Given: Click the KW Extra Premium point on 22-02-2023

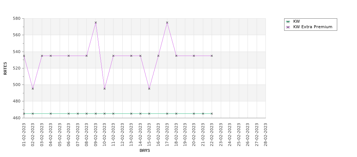Looking at the screenshot, I should coord(212,56).
